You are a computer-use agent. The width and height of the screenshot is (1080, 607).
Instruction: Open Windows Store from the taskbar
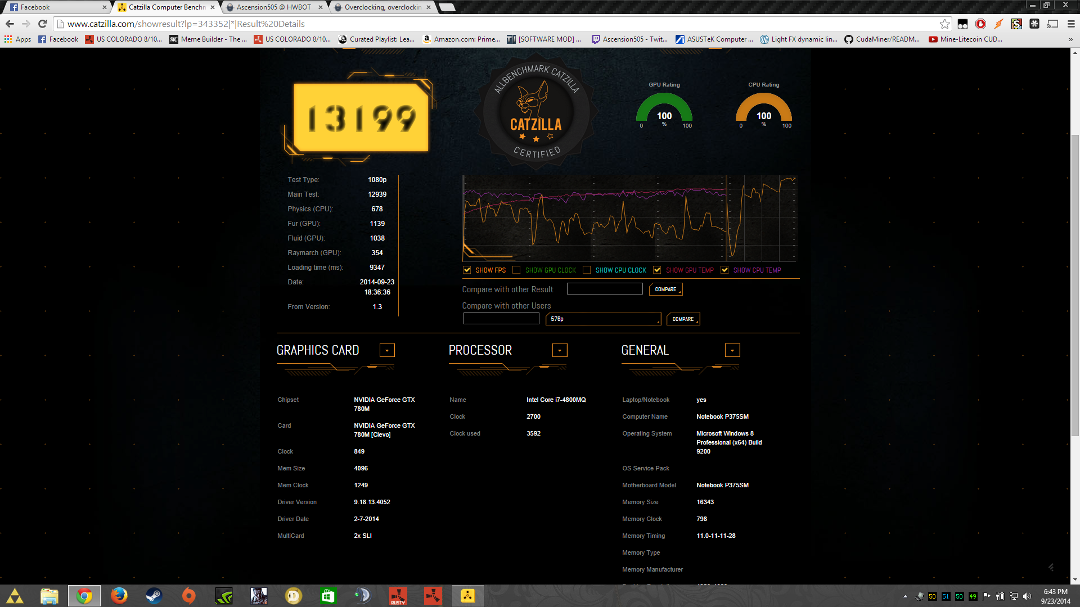tap(328, 595)
